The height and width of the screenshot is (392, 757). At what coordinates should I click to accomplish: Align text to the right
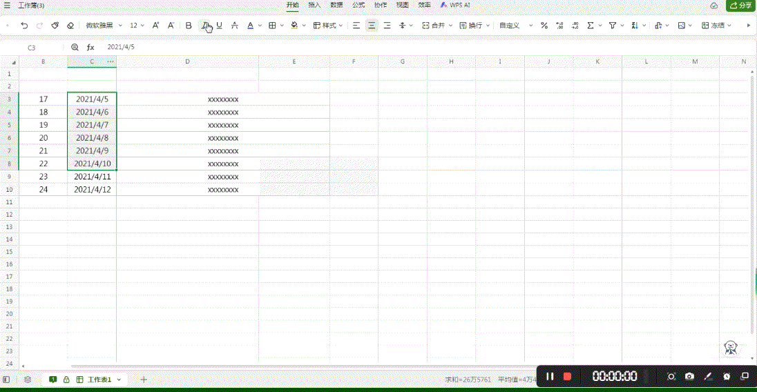pos(387,26)
